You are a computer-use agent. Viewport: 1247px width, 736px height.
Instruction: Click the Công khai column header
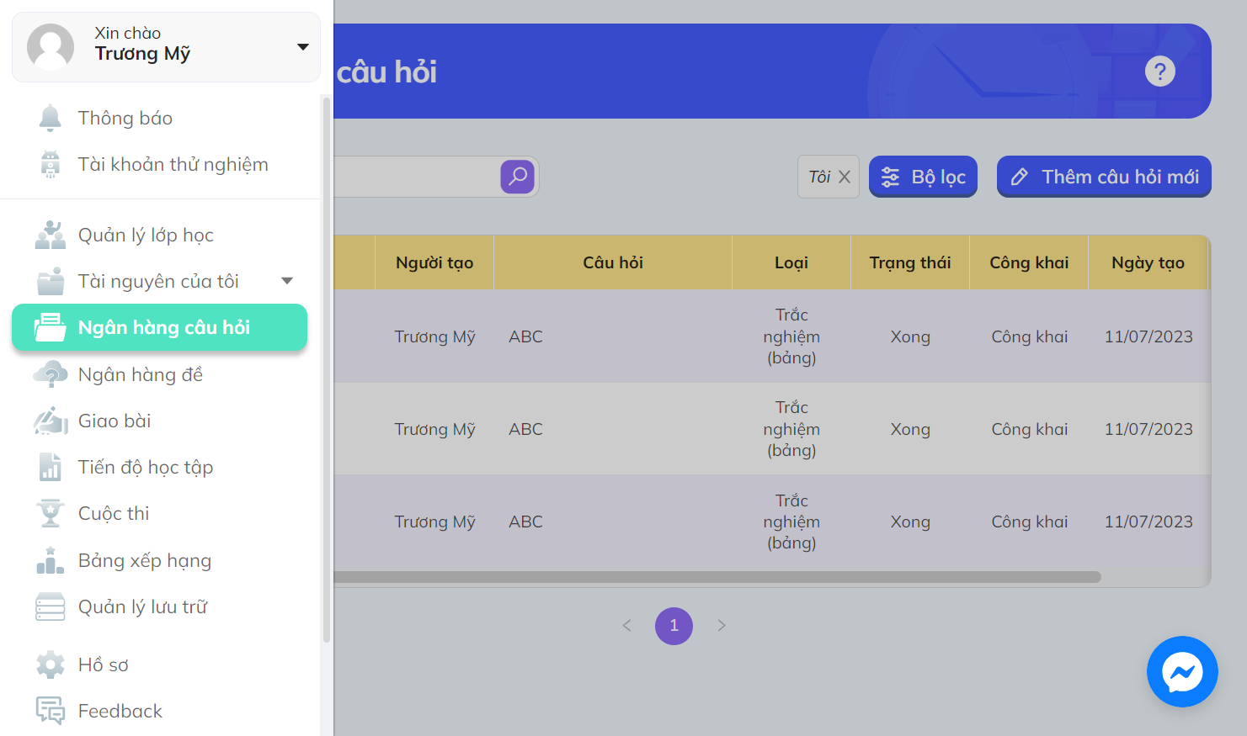[1029, 262]
